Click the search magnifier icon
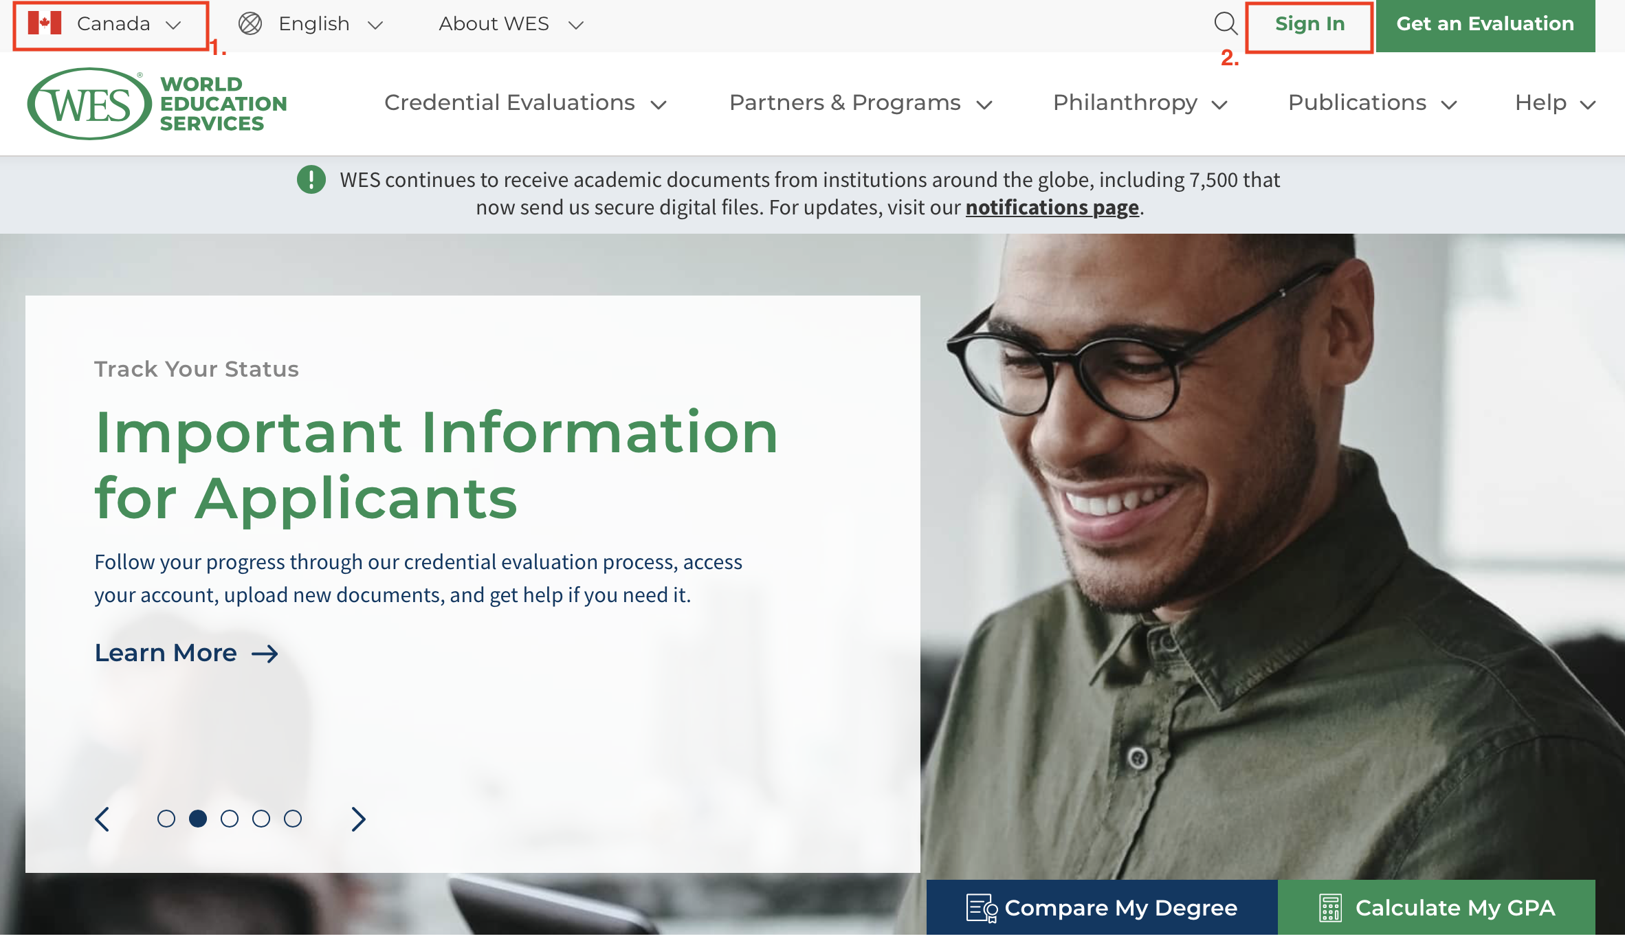This screenshot has width=1625, height=943. point(1225,23)
